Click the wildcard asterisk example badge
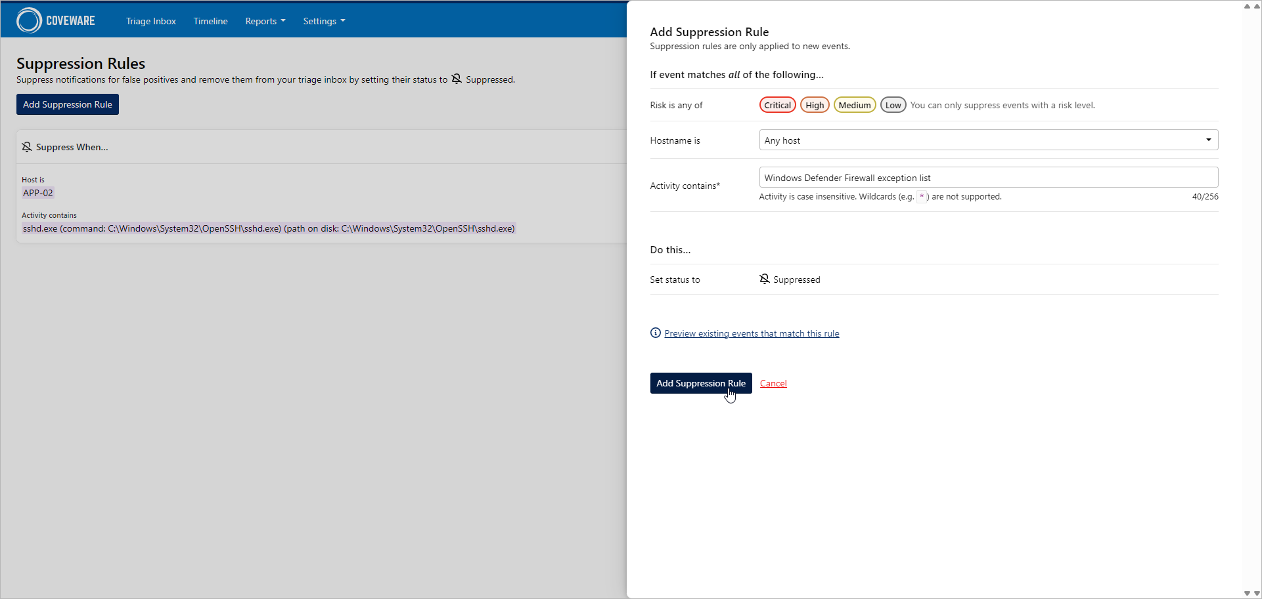The width and height of the screenshot is (1262, 599). coord(922,196)
